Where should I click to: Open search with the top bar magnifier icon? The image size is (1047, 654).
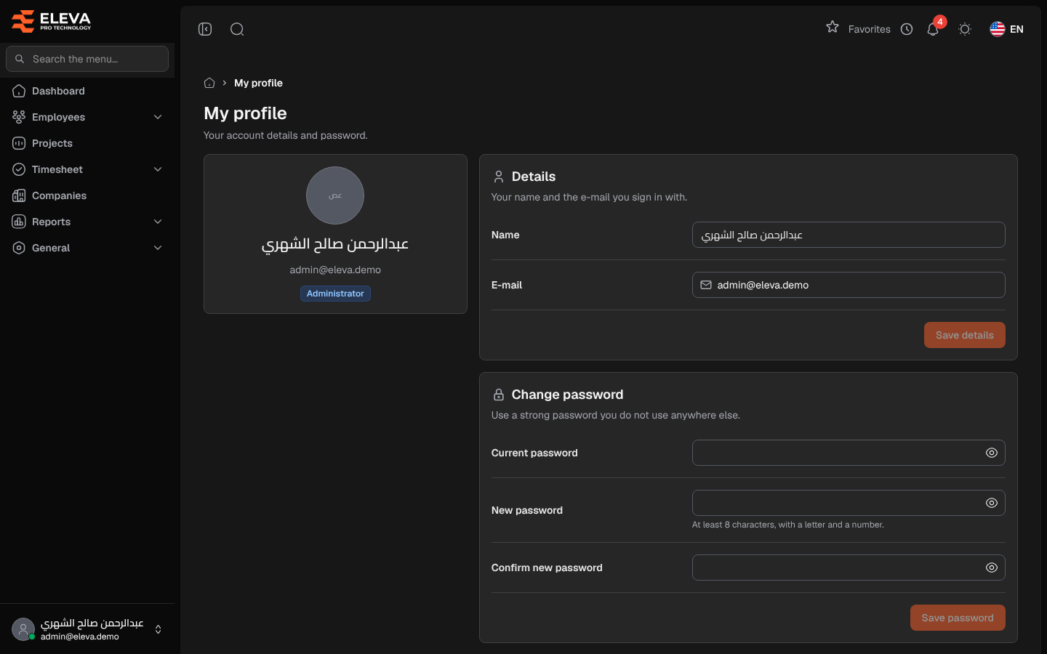coord(237,29)
